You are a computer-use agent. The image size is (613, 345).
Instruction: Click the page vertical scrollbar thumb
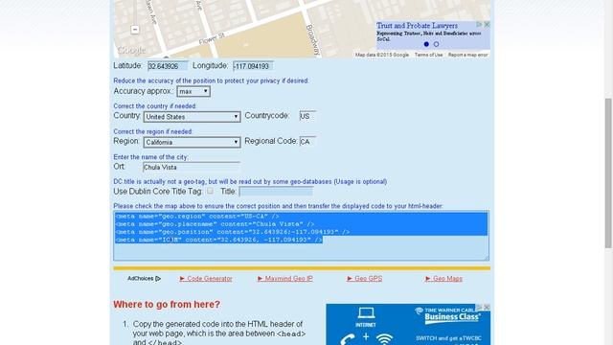tap(608, 172)
